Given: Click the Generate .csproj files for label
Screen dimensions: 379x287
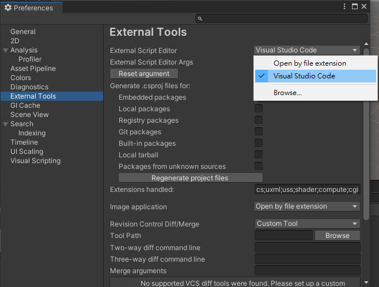Looking at the screenshot, I should pyautogui.click(x=150, y=86).
